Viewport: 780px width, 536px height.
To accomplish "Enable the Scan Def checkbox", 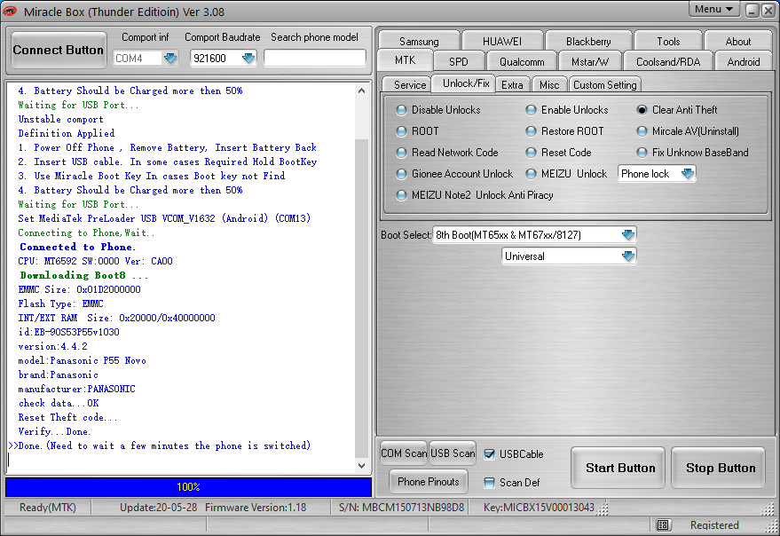I will click(490, 482).
